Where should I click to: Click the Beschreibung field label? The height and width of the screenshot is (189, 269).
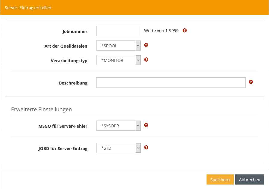73,83
